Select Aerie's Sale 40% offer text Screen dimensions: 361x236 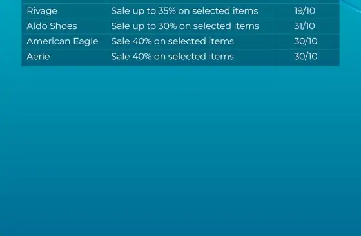coord(173,57)
